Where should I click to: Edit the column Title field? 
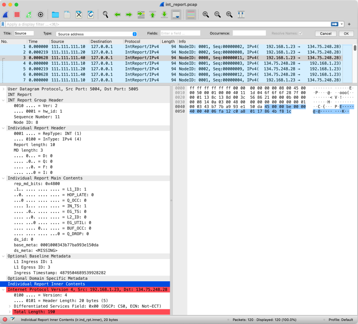tap(24, 33)
